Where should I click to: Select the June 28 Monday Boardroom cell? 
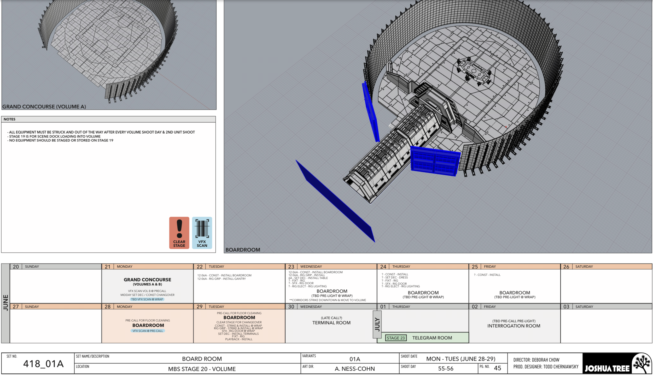click(x=148, y=325)
